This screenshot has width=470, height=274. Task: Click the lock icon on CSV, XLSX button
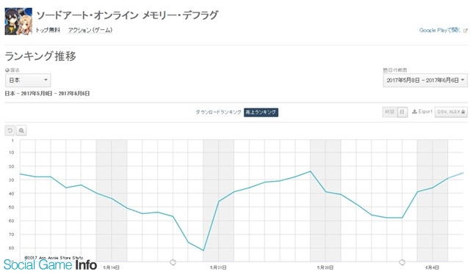point(463,112)
